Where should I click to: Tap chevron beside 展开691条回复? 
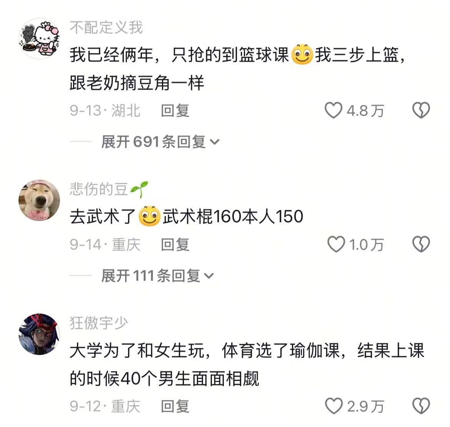tap(215, 142)
